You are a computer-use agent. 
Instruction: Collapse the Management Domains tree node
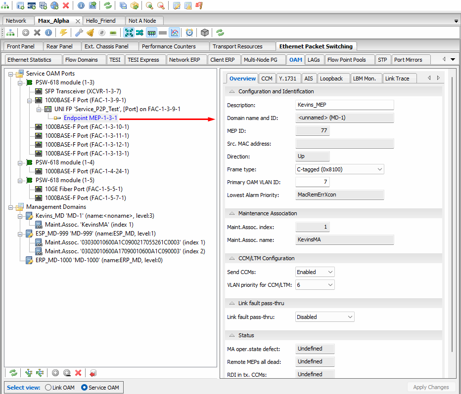pyautogui.click(x=11, y=207)
